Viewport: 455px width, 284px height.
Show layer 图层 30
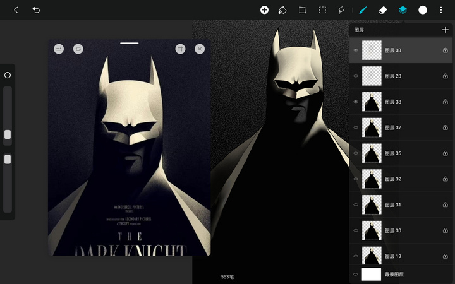coord(355,231)
